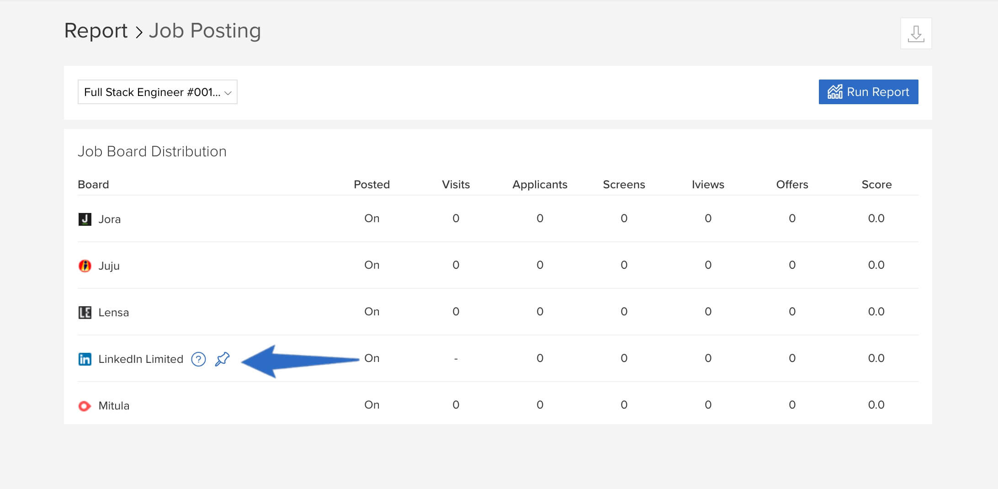The height and width of the screenshot is (489, 998).
Task: Click the Mitula board logo icon
Action: pos(85,406)
